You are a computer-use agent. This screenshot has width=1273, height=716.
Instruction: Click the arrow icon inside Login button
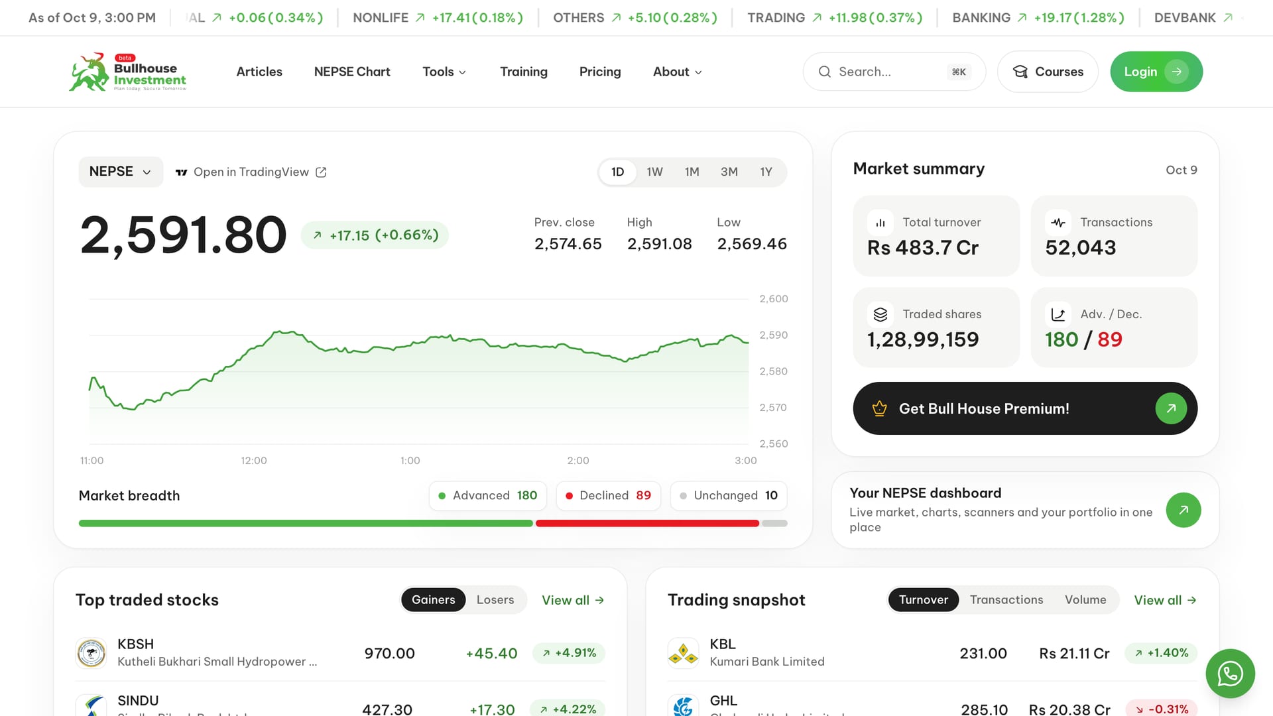1177,72
